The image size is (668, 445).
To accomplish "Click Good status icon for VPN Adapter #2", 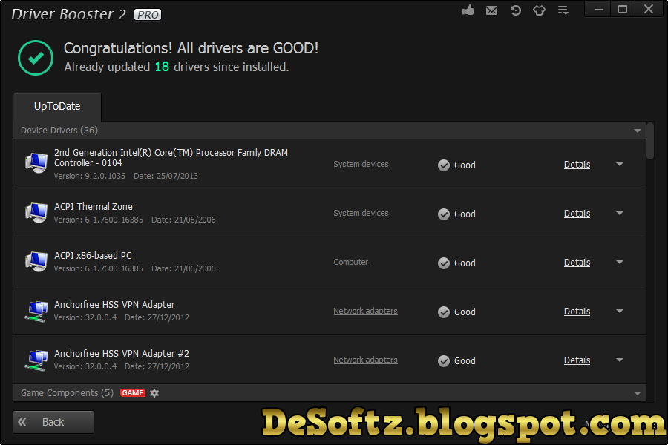I will click(444, 361).
